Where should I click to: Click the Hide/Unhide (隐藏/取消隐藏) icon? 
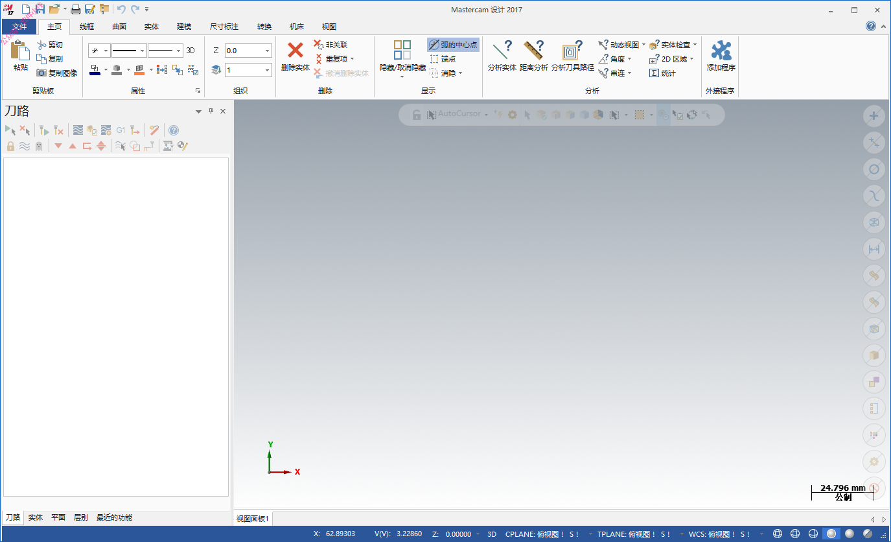[402, 50]
